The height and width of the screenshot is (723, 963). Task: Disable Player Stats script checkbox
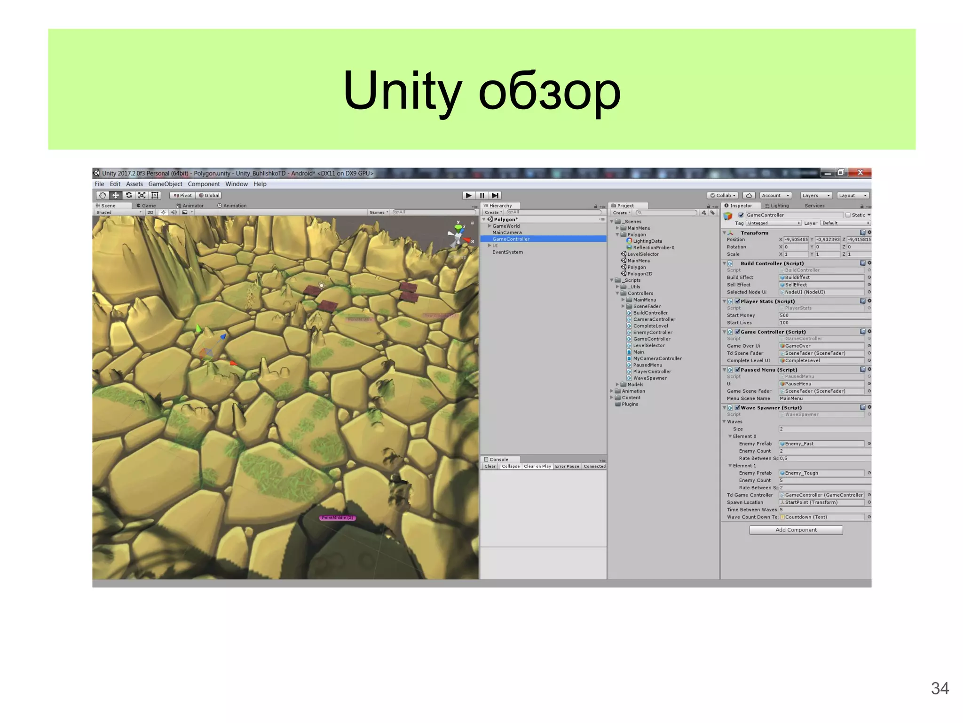[x=737, y=301]
